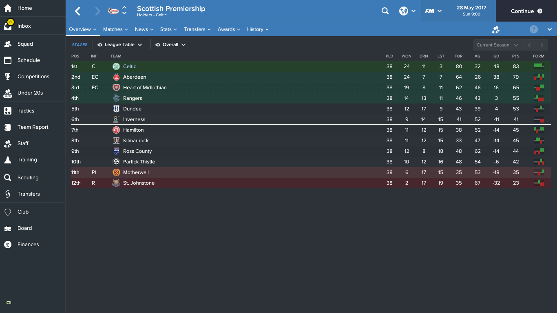Click the Tactics board icon in sidebar
The height and width of the screenshot is (313, 557).
pos(8,111)
